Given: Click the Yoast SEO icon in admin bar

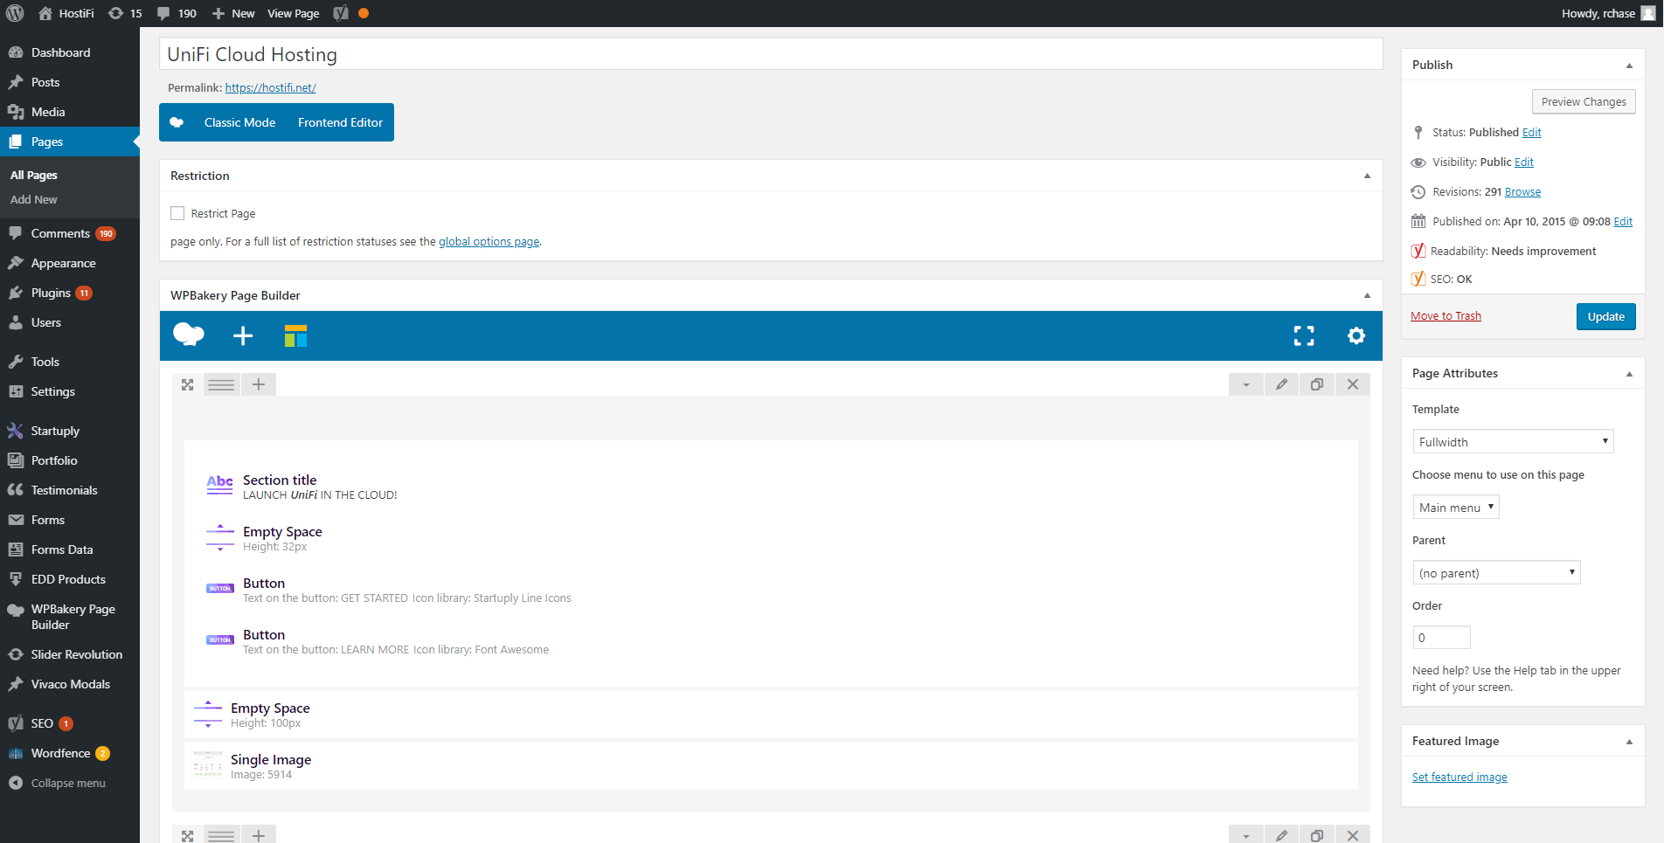Looking at the screenshot, I should [341, 13].
